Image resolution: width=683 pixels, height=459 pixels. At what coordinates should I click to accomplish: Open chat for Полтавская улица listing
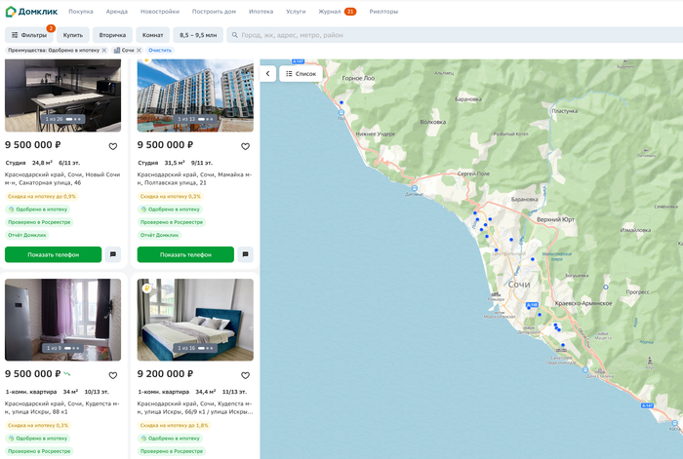click(x=246, y=254)
